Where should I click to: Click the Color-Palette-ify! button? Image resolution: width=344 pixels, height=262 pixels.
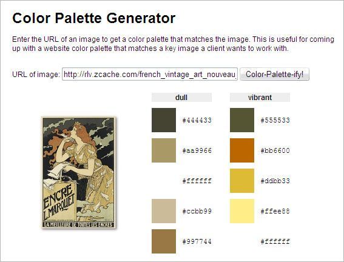pos(274,74)
